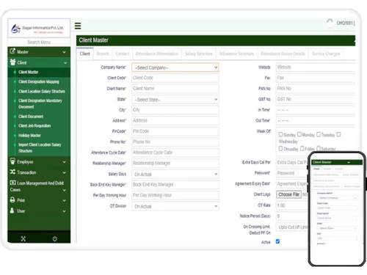Expand Loan Management And Debit Cases chevron
This screenshot has width=367, height=275.
pyautogui.click(x=64, y=190)
